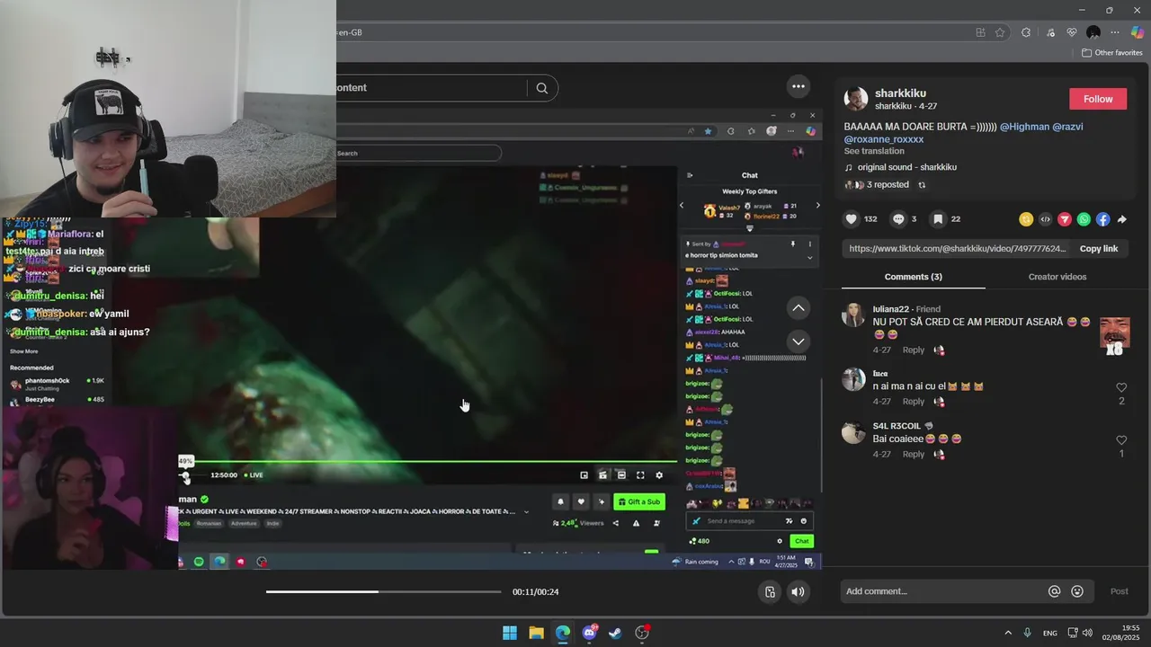
Task: Reply to S4L R3COIL's comment
Action: [914, 454]
